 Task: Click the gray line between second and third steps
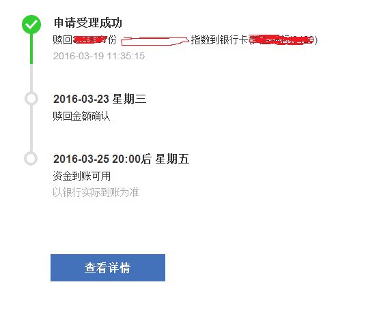click(x=31, y=129)
